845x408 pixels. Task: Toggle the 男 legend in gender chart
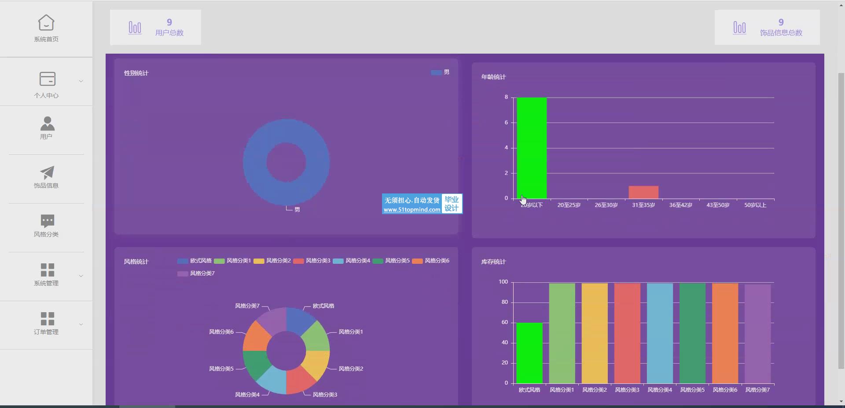(x=440, y=73)
